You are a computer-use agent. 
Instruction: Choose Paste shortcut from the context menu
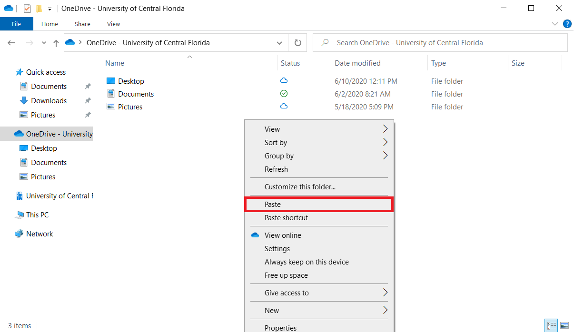point(319,218)
